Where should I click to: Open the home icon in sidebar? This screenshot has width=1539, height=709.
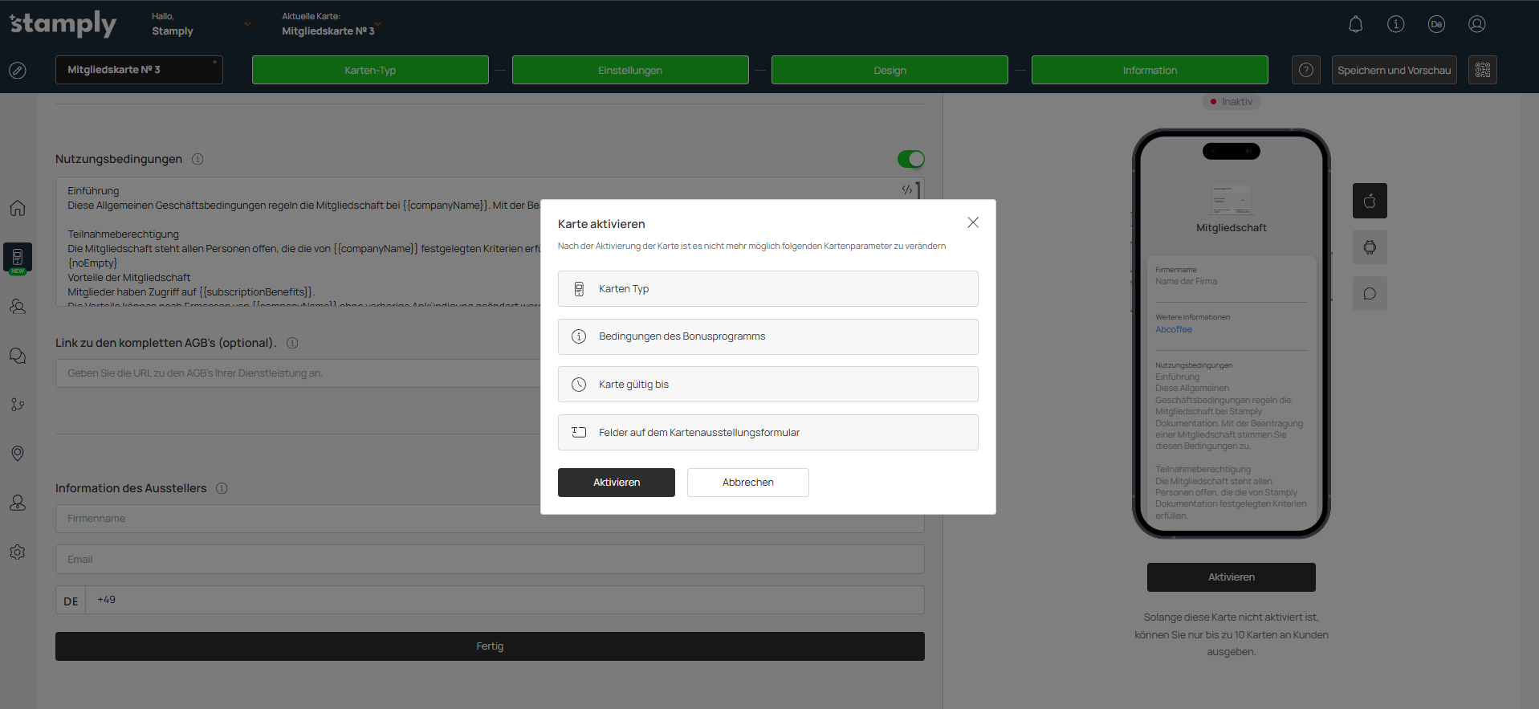[18, 208]
